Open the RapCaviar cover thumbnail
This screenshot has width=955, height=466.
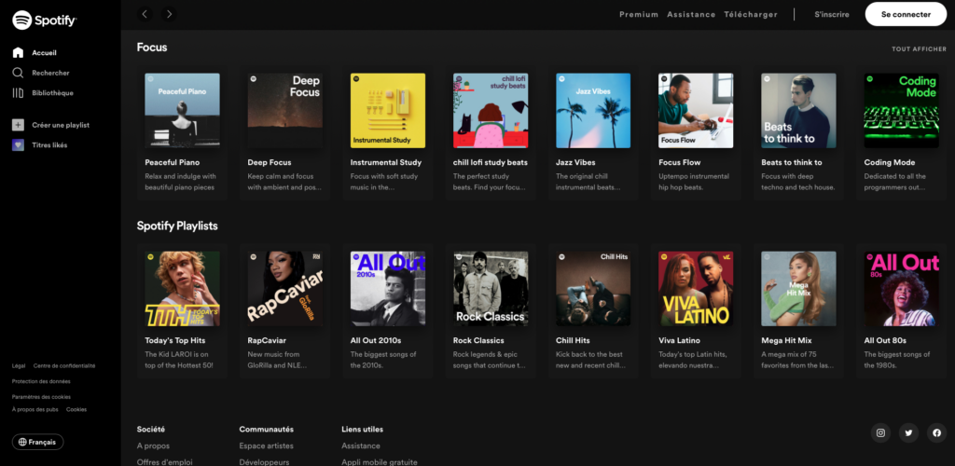(x=285, y=289)
